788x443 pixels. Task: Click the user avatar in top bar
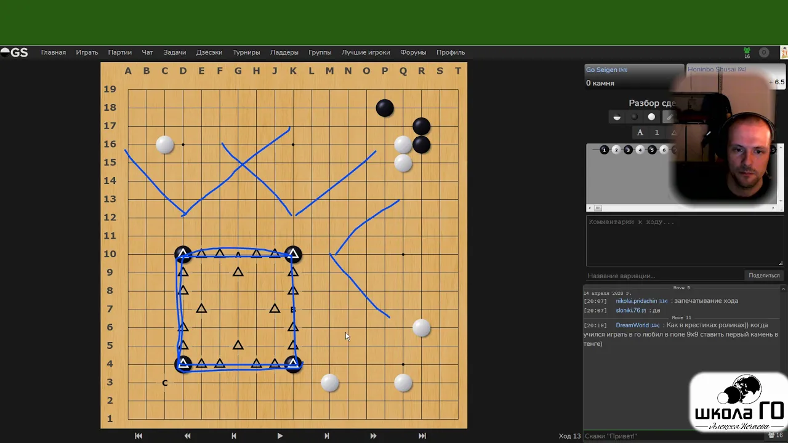pyautogui.click(x=784, y=52)
